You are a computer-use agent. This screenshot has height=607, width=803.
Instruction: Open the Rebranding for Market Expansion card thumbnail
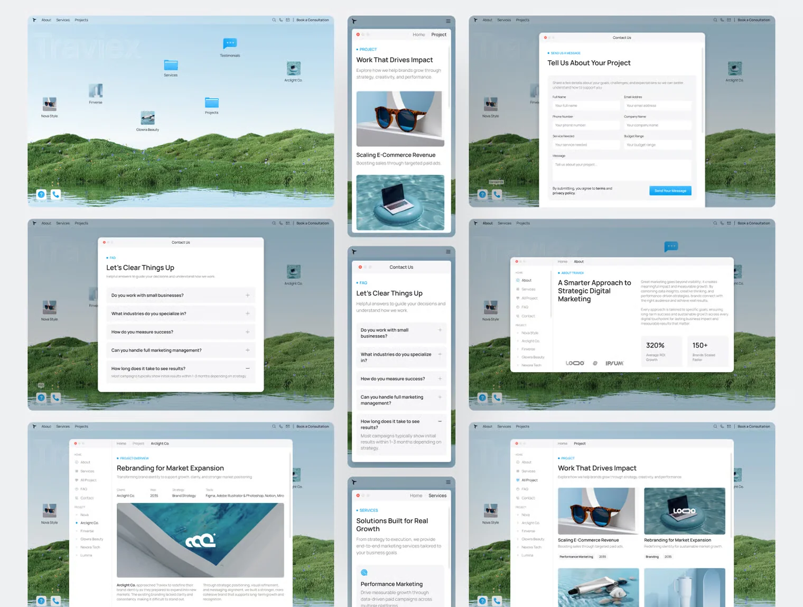tap(685, 511)
